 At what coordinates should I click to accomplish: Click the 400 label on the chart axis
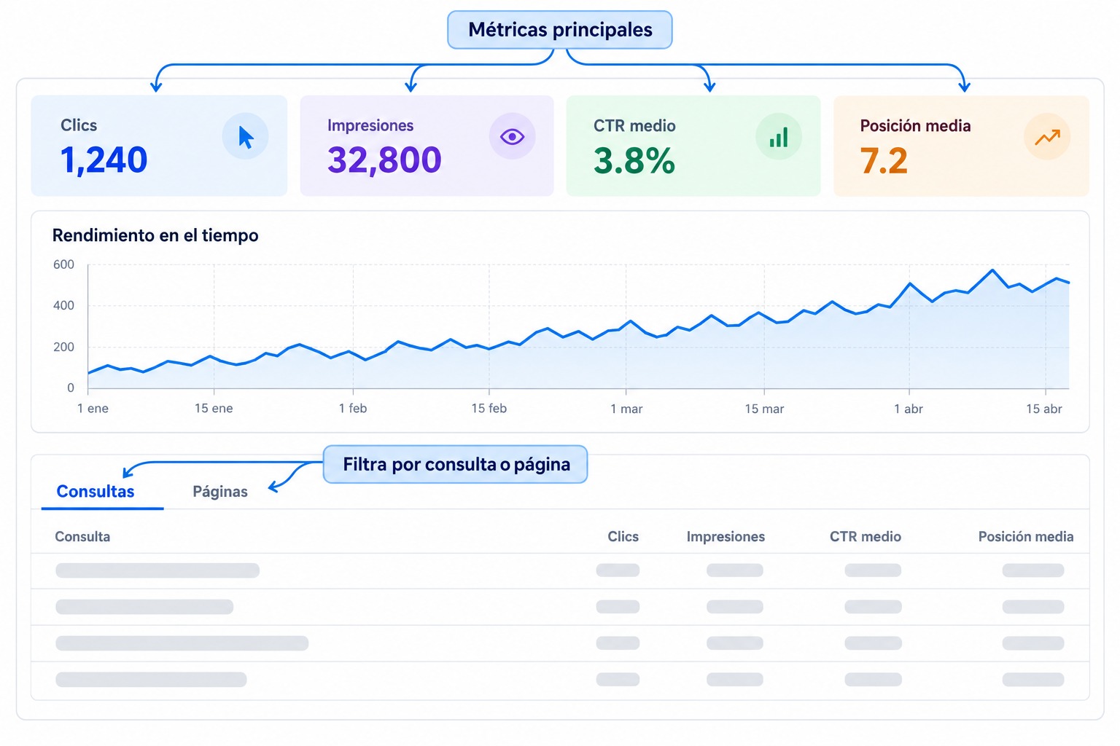63,305
